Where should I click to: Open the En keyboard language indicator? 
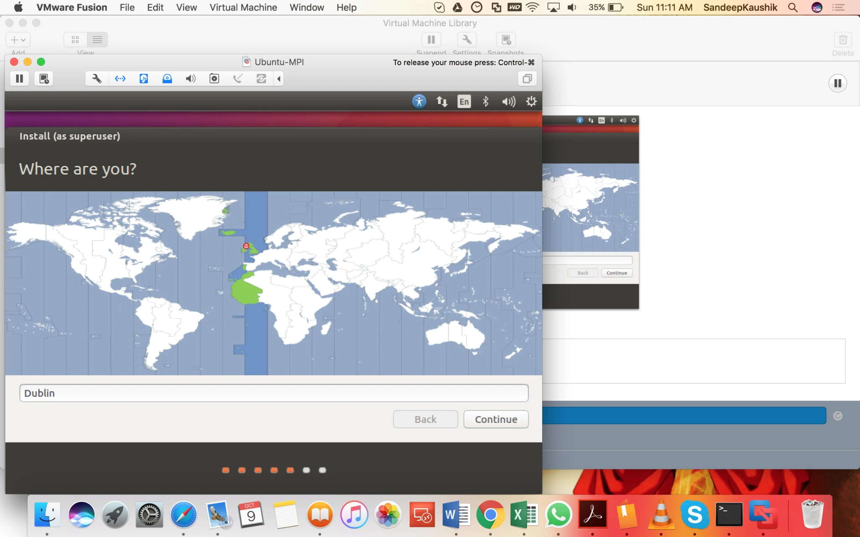pos(464,102)
